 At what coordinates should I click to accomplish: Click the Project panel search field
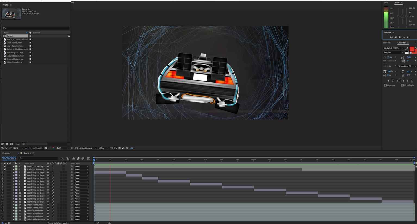[x=35, y=28]
